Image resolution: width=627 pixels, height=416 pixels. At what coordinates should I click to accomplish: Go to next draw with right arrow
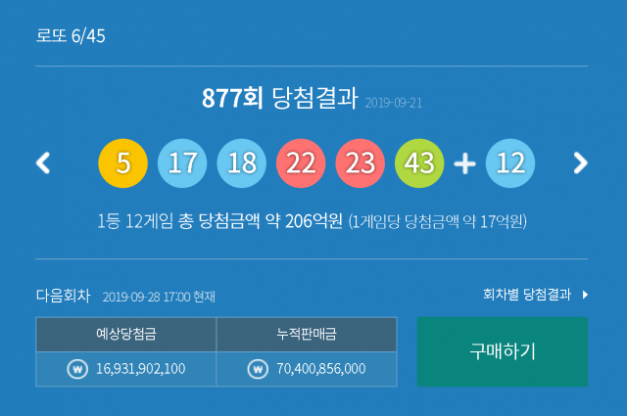pos(581,163)
